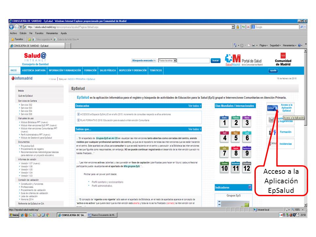
Task: Open the Favoritos menu in menu bar
Action: (39, 33)
